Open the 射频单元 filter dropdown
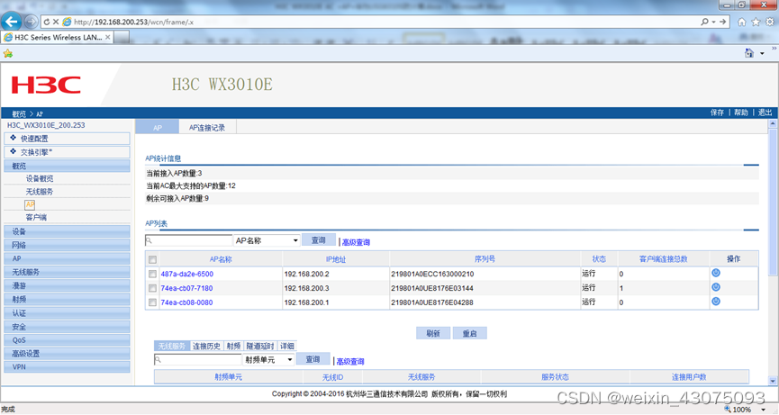The height and width of the screenshot is (415, 779). coord(268,359)
